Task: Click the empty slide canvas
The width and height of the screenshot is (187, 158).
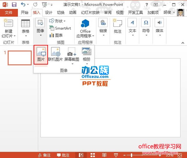Action: click(110, 98)
